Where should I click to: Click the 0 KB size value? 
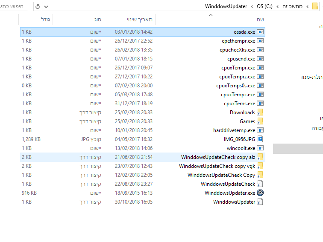pos(26,86)
